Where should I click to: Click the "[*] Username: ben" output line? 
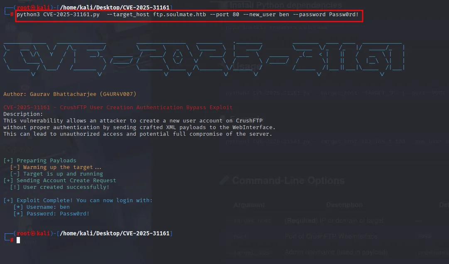(42, 207)
